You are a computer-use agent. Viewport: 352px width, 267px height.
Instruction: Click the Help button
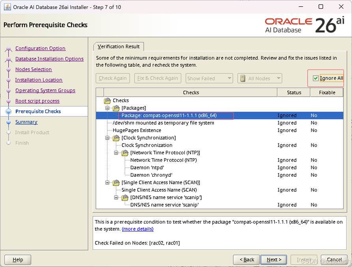18,260
